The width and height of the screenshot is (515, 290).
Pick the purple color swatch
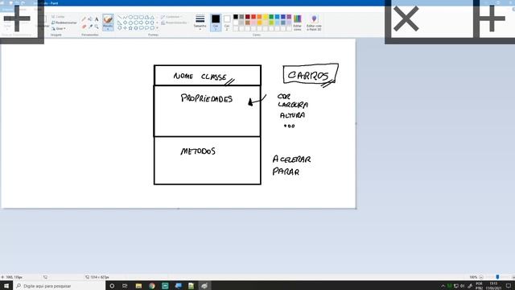(289, 17)
